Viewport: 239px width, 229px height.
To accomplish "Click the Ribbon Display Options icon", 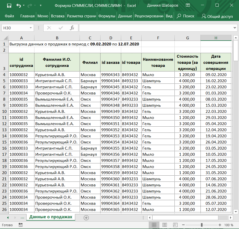I will tap(188, 5).
